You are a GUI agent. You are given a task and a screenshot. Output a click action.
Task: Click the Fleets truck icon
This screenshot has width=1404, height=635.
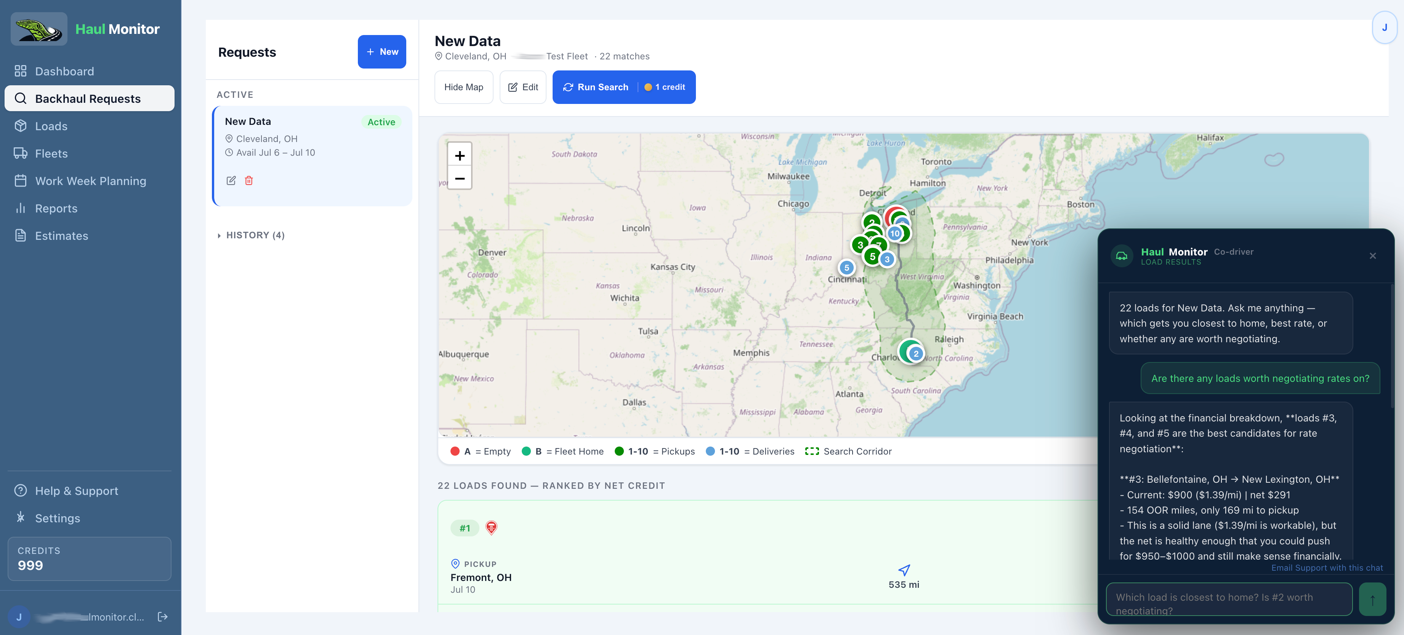21,153
